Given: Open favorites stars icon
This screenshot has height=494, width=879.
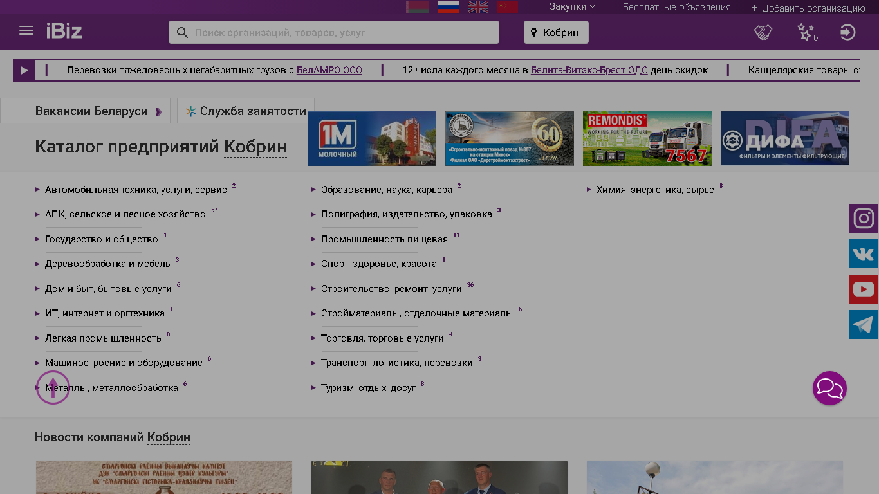Looking at the screenshot, I should pyautogui.click(x=807, y=32).
